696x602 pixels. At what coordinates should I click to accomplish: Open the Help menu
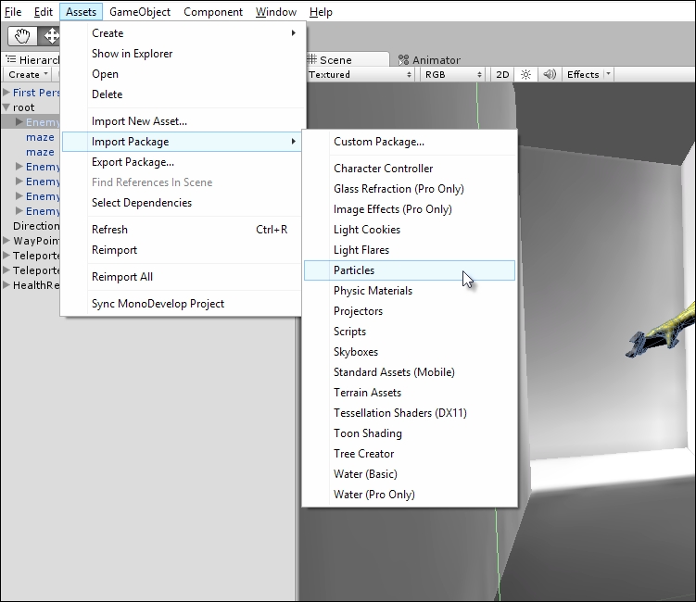(321, 12)
